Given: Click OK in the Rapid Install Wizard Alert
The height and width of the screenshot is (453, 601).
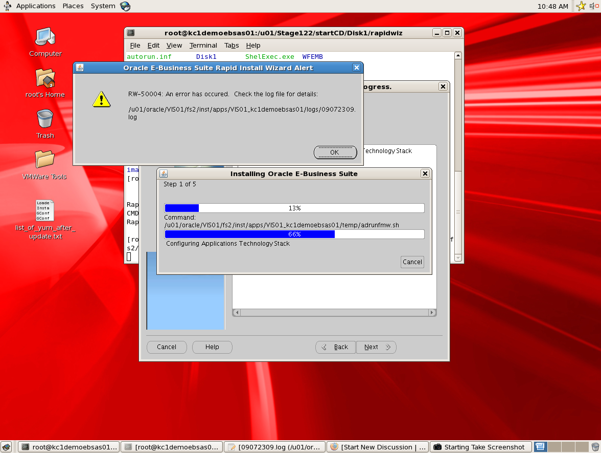Looking at the screenshot, I should [x=335, y=153].
